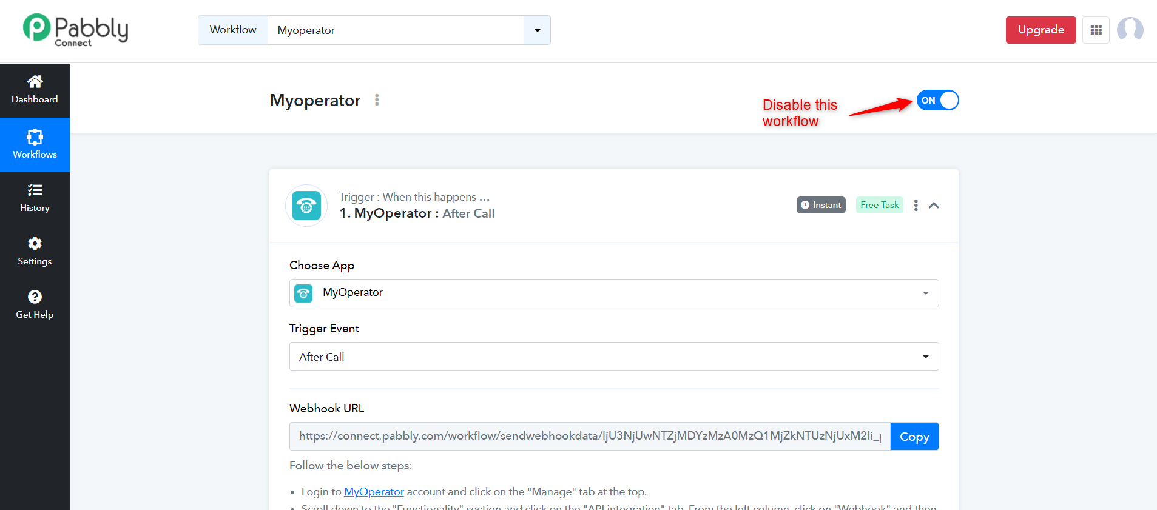Copy the Webhook URL
Image resolution: width=1157 pixels, height=510 pixels.
(914, 437)
